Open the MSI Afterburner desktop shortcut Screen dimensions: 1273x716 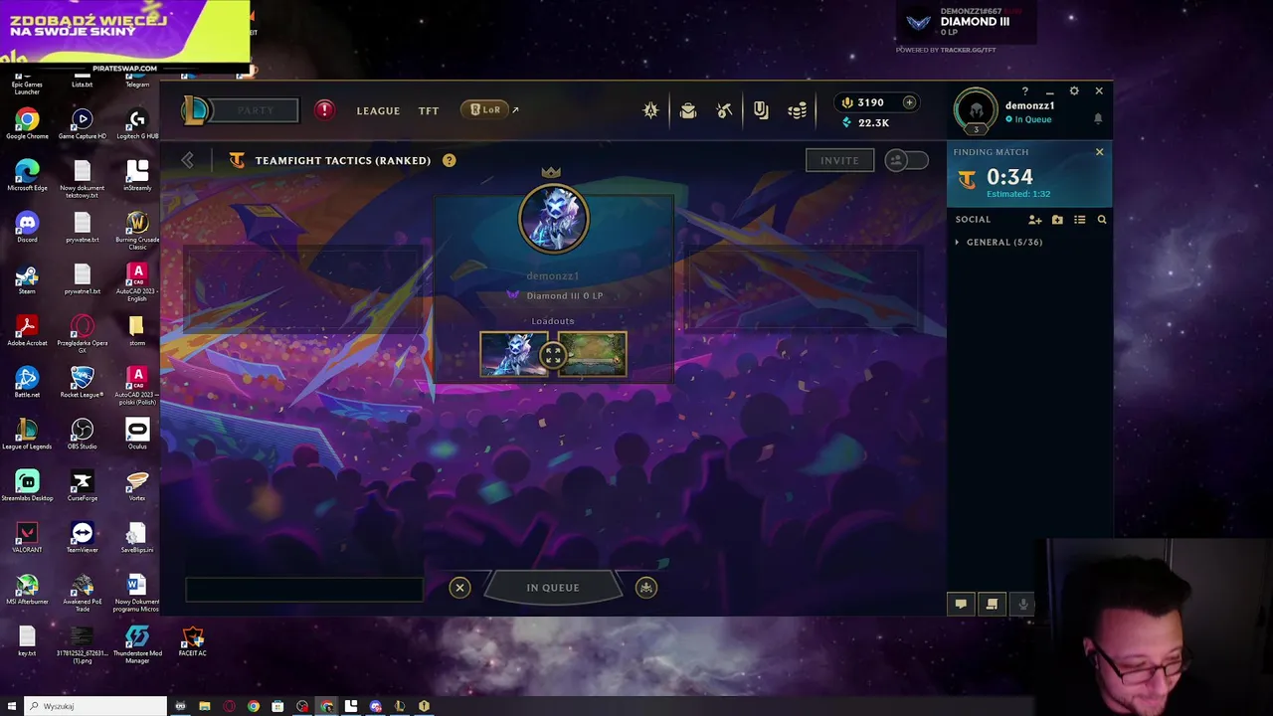pos(27,588)
